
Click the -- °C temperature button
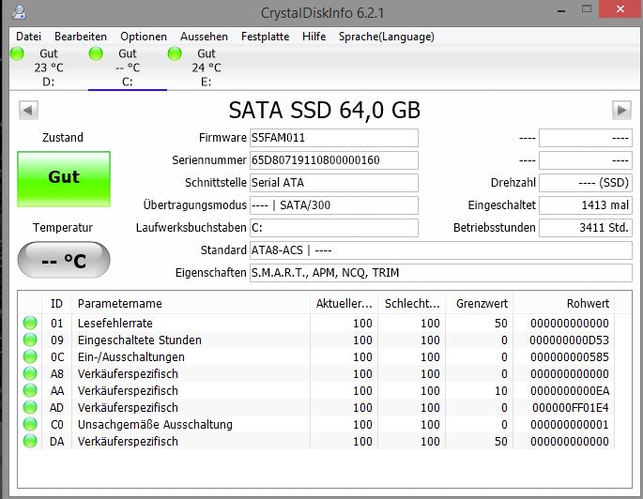[64, 260]
